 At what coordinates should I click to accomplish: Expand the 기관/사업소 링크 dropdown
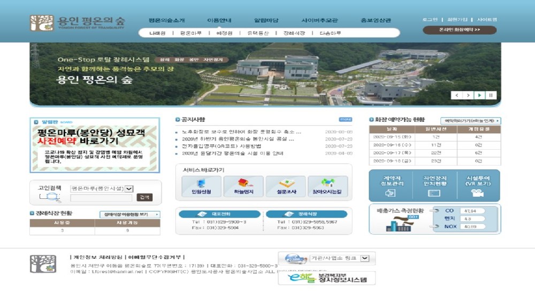point(364,258)
